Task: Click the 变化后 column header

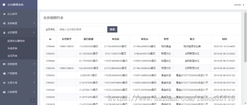Action: 144,39
